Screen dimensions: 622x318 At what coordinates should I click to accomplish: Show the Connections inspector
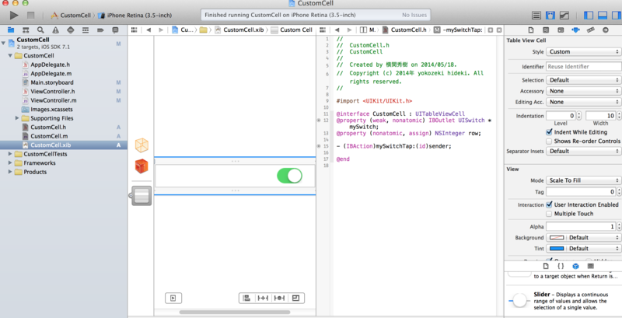tap(606, 30)
